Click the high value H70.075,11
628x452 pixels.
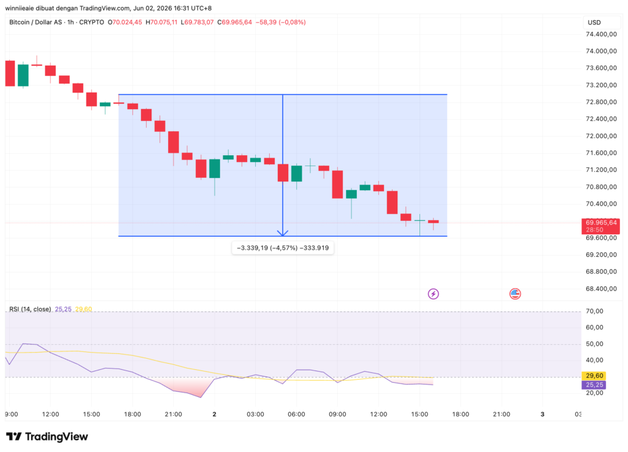coord(161,22)
